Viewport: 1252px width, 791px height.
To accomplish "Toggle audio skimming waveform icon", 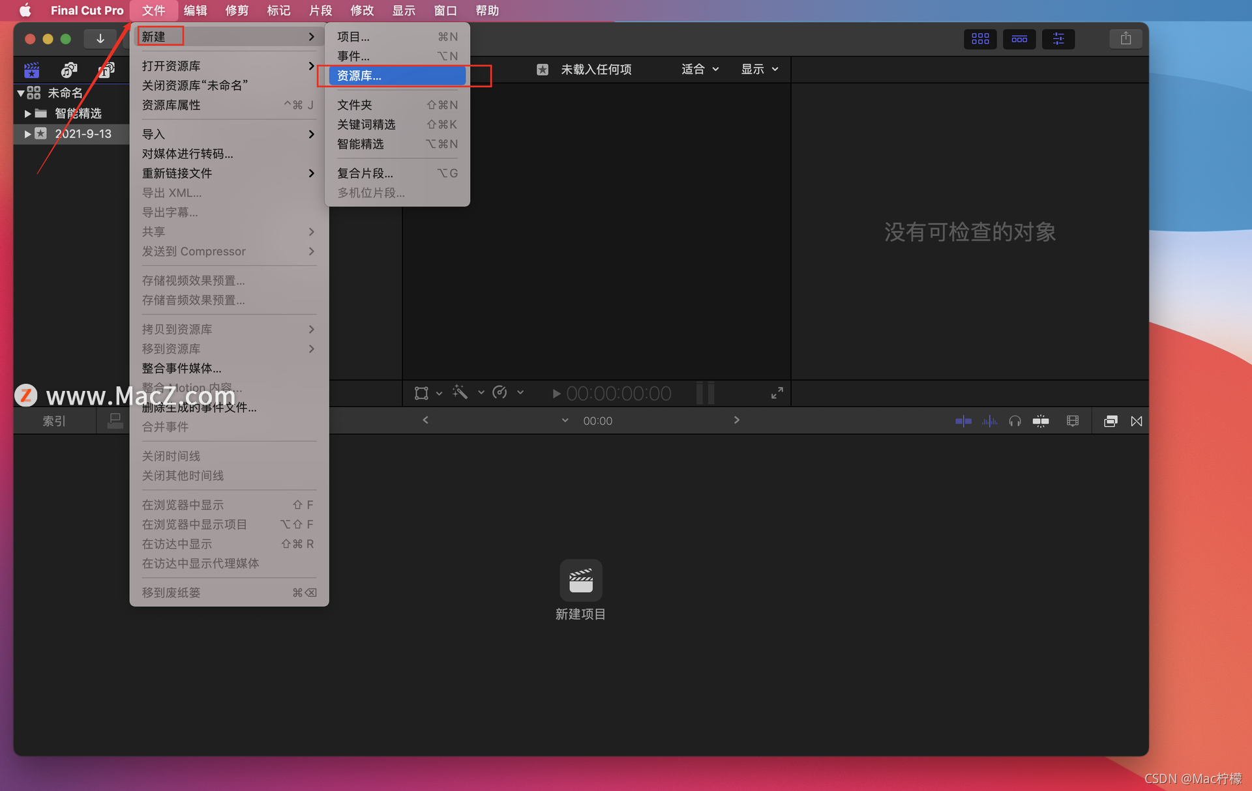I will (989, 421).
